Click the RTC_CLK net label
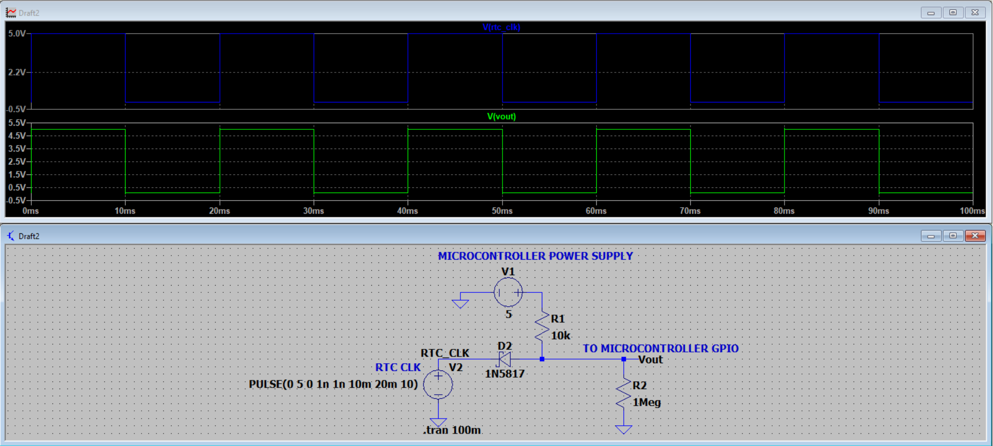This screenshot has width=993, height=446. (444, 353)
